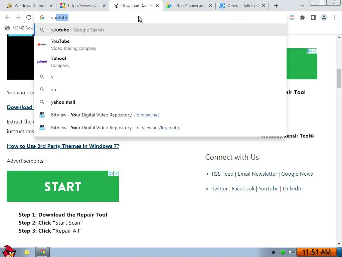Reload the page with the refresh icon
This screenshot has height=257, width=342.
point(29,17)
